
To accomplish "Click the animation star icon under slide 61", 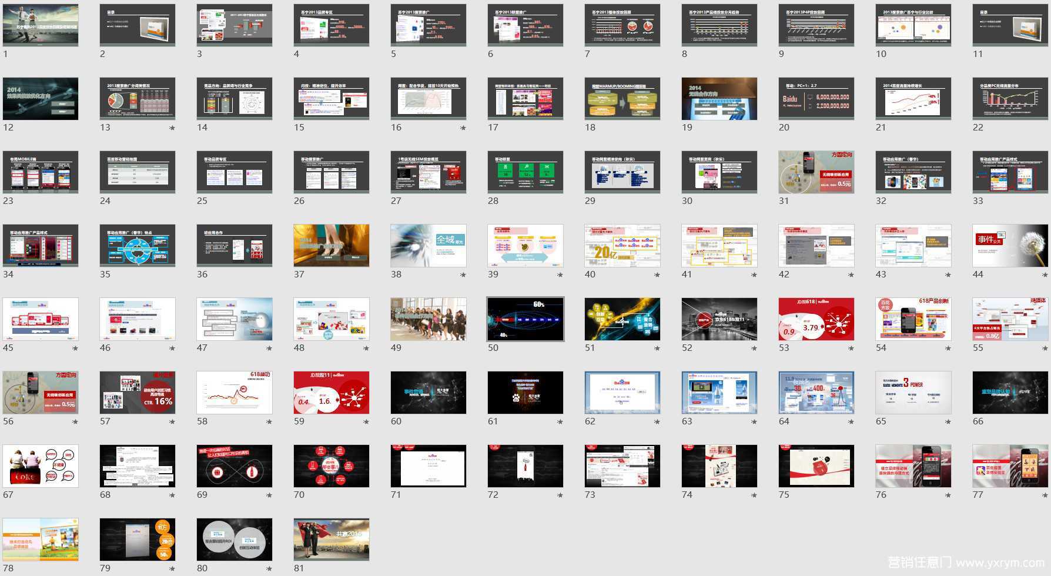I will [x=560, y=422].
